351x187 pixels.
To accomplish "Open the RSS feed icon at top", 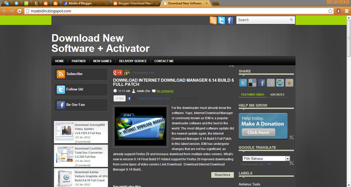I will 213,20.
